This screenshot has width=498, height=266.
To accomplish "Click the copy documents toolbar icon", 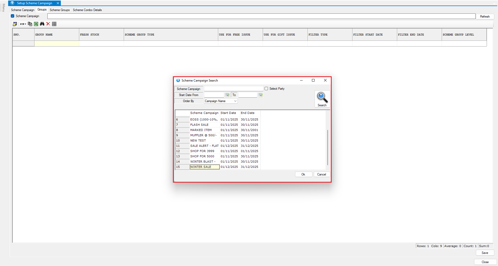I will pos(30,24).
